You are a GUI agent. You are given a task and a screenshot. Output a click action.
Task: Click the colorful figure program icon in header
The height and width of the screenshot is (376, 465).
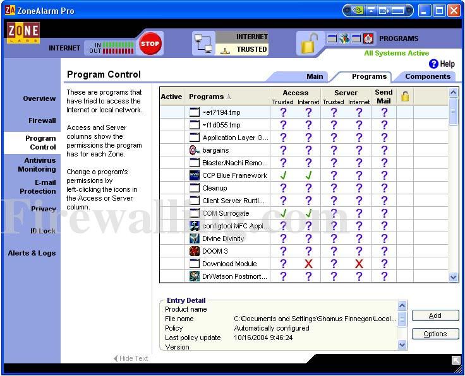coord(344,38)
